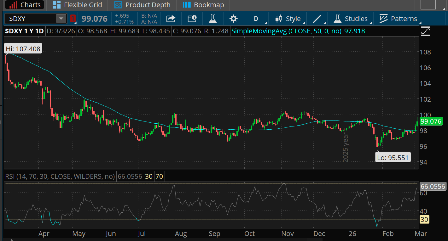Click the Studies beaker icon

click(x=337, y=19)
